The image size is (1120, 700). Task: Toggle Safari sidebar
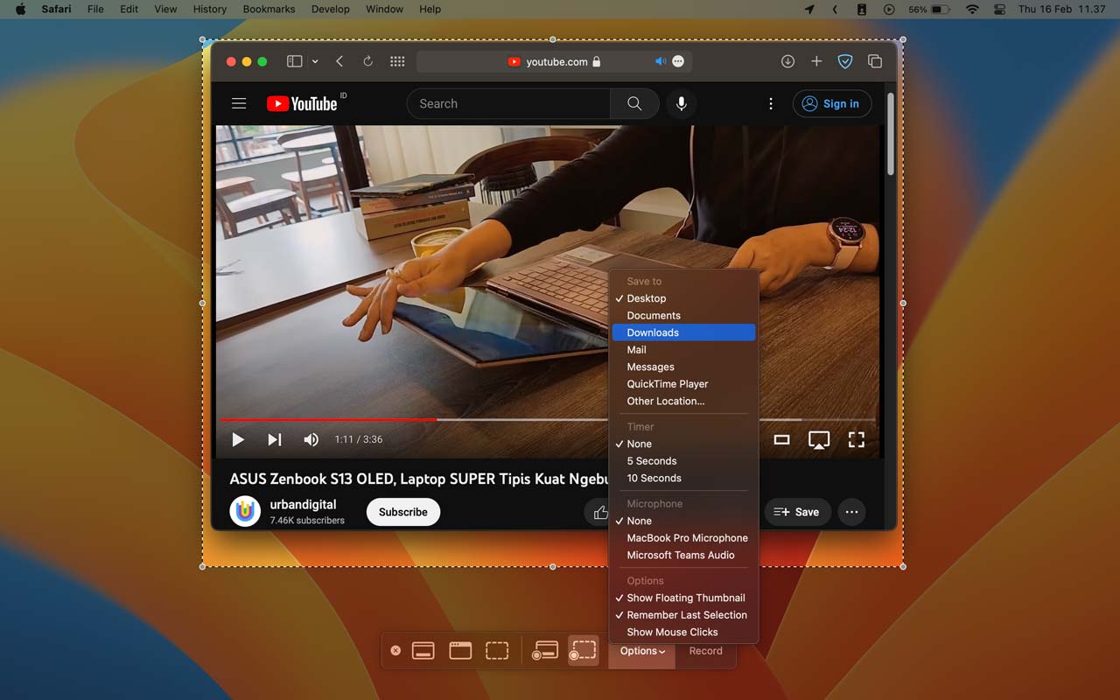pos(295,61)
